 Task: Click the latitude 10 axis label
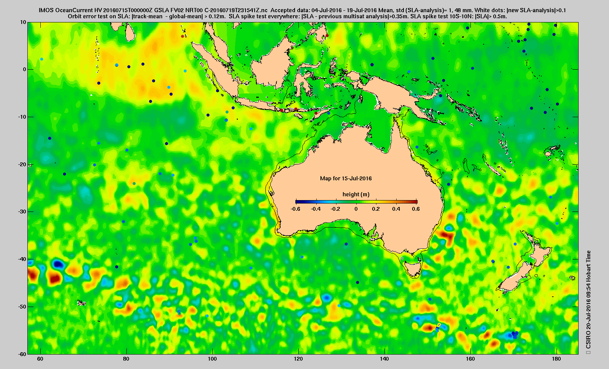(24, 22)
